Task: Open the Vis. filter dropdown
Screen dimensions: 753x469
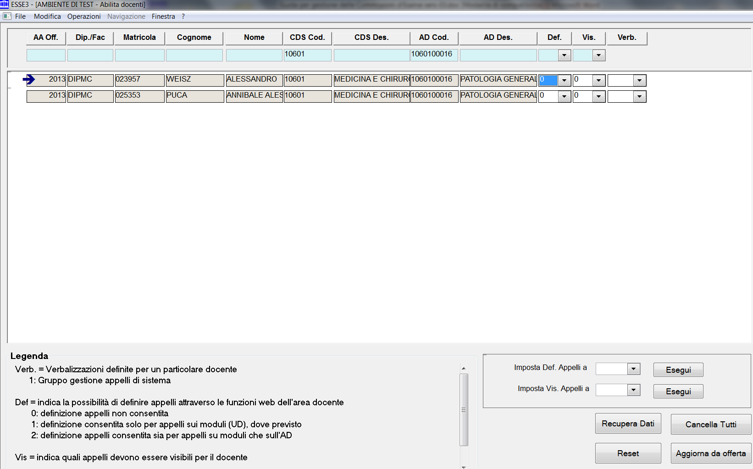Action: 598,55
